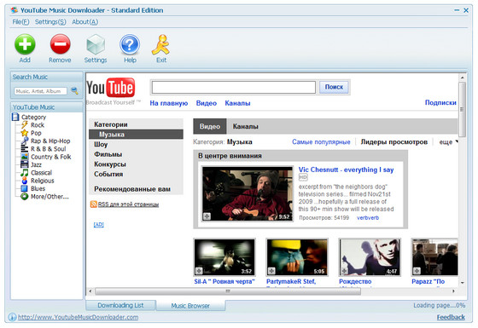Viewport: 478px width, 328px height.
Task: Open the File(F) menu
Action: (x=20, y=22)
